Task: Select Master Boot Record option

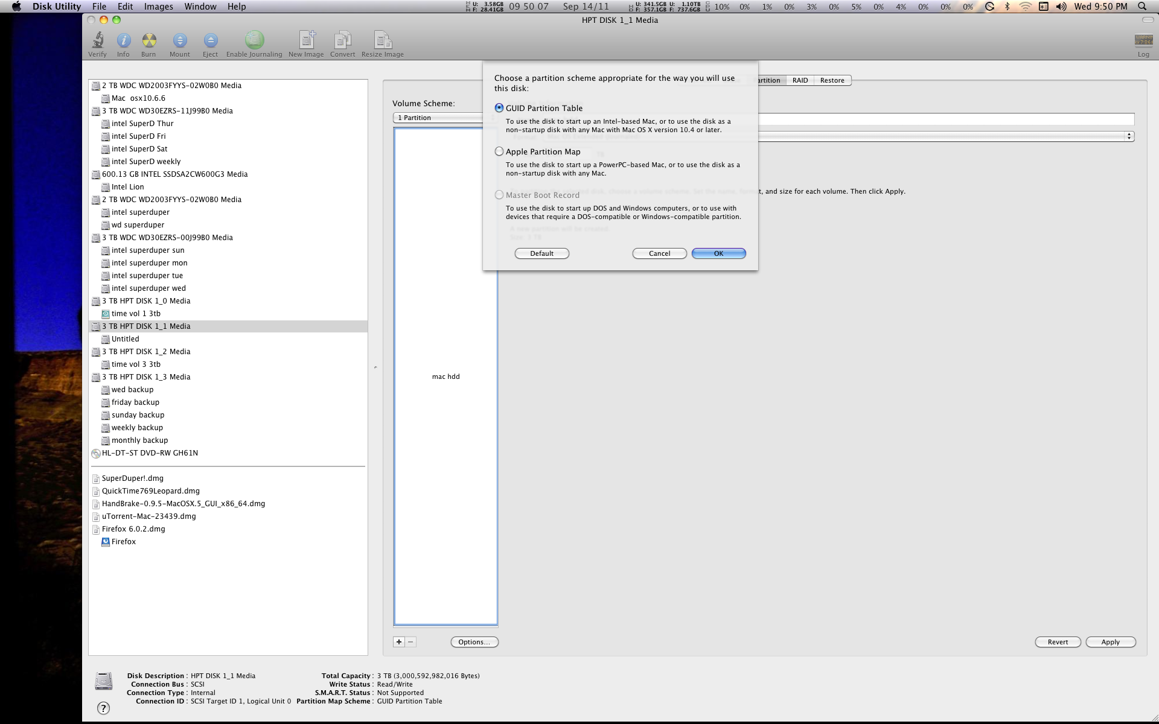Action: tap(499, 195)
